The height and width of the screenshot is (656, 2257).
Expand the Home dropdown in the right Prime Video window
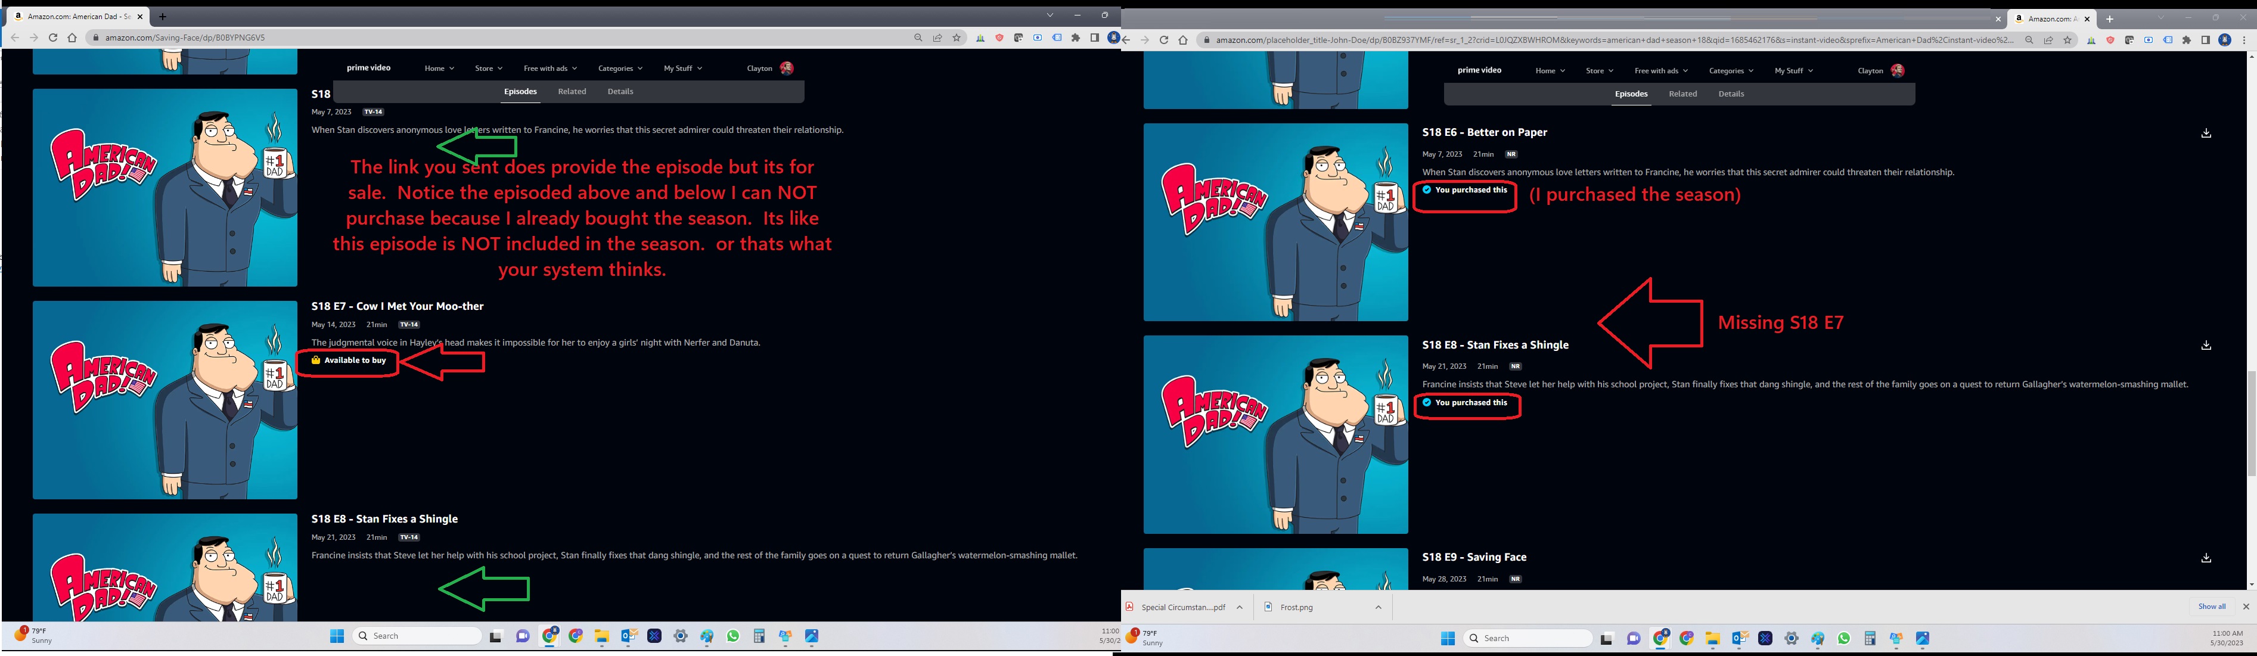1551,71
